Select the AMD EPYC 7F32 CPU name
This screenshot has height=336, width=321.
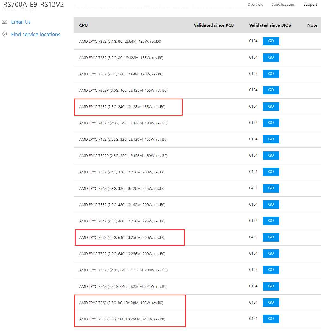121,303
